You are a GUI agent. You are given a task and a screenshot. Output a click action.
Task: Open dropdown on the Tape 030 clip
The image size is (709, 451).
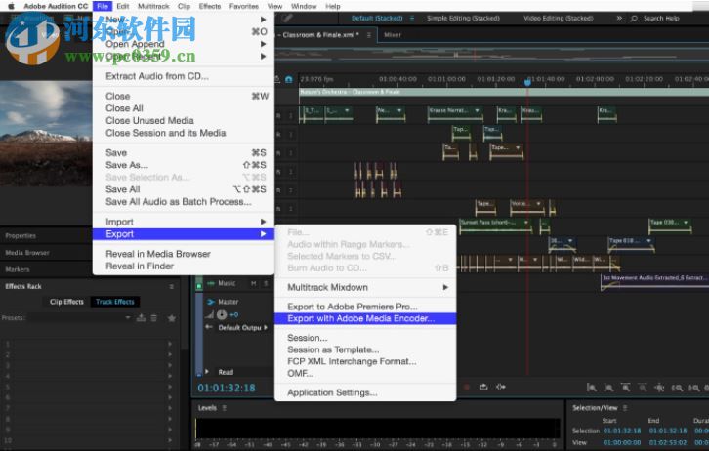pos(686,223)
